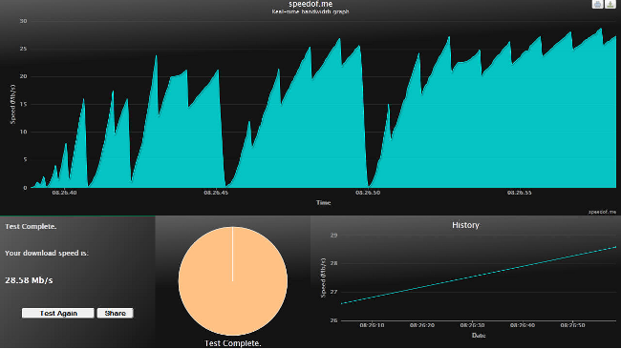Viewport: 621px width, 349px height.
Task: Click the 'Your download speed is:' label
Action: tap(47, 253)
